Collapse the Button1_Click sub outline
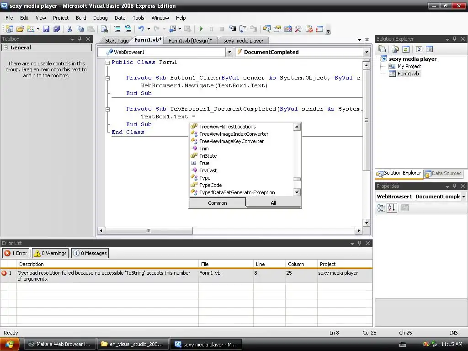 108,78
